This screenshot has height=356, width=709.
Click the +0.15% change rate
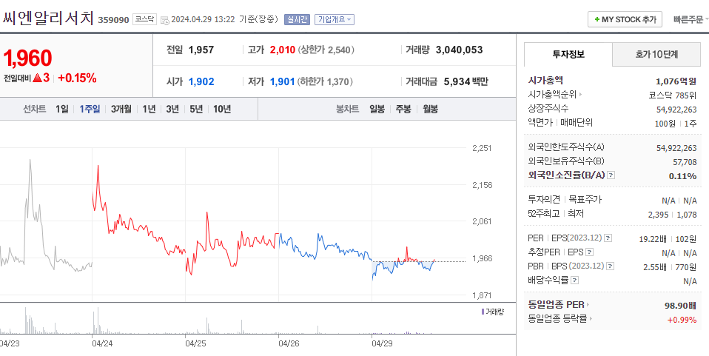(77, 78)
